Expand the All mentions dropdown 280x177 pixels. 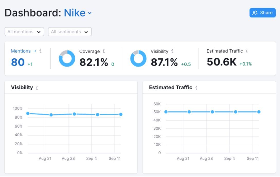tap(24, 32)
